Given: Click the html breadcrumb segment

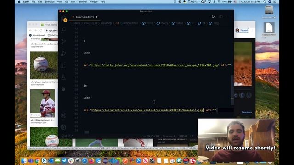Looking at the screenshot, I should (150, 23).
